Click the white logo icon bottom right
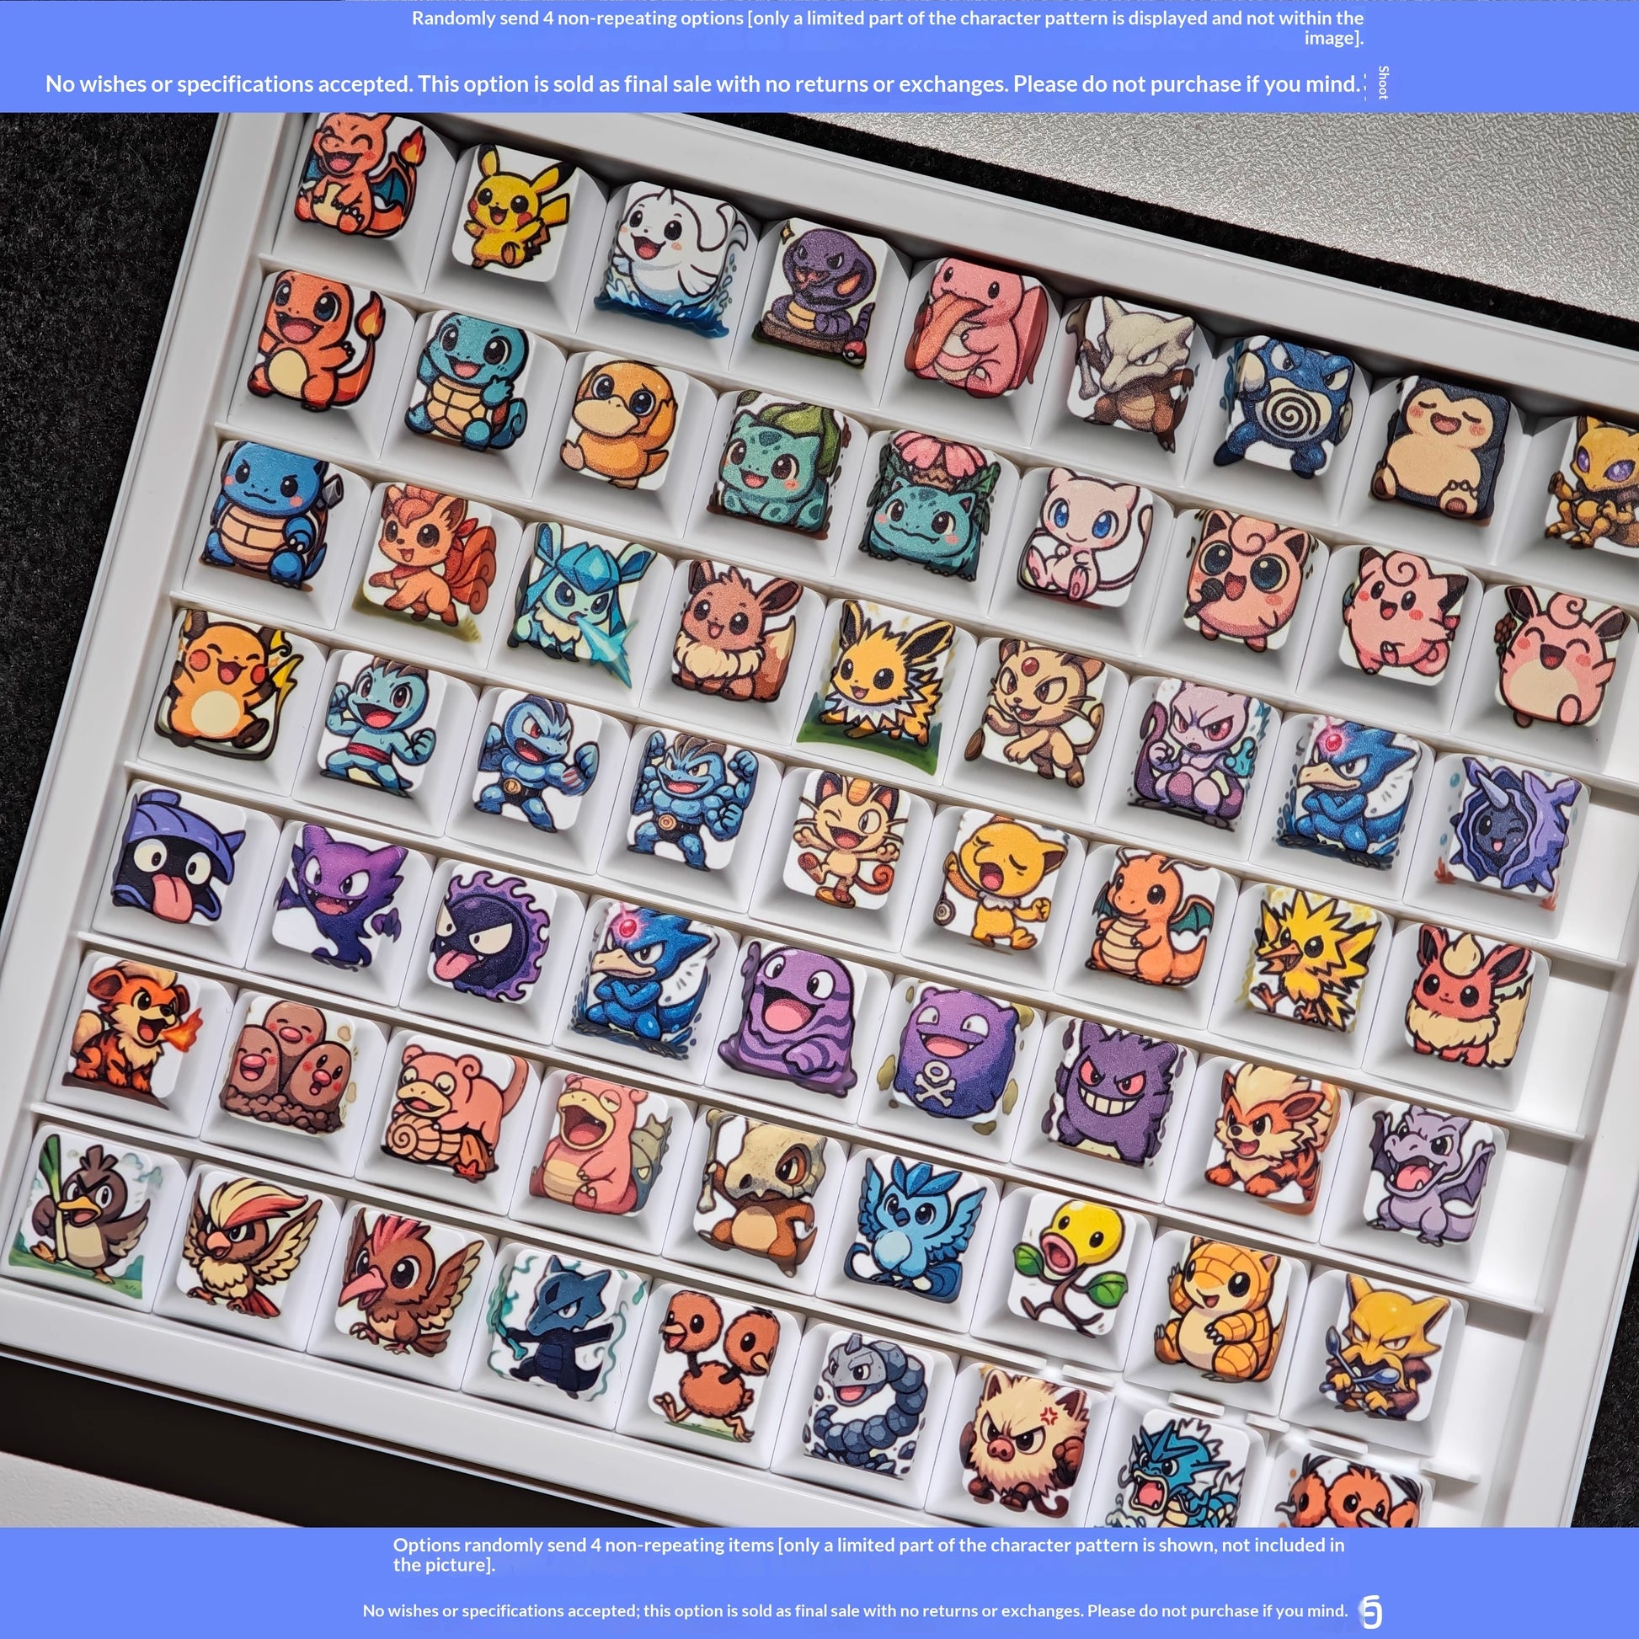Screen dimensions: 1639x1639 1371,1611
